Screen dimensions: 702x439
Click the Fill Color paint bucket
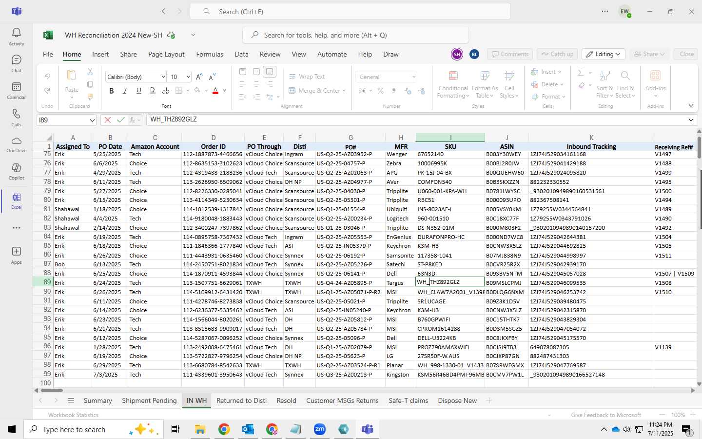(197, 91)
